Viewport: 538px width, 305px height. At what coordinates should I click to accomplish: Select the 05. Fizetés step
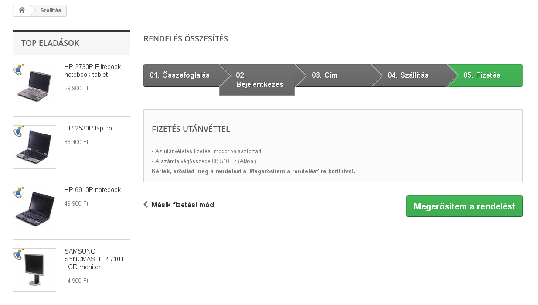click(482, 75)
